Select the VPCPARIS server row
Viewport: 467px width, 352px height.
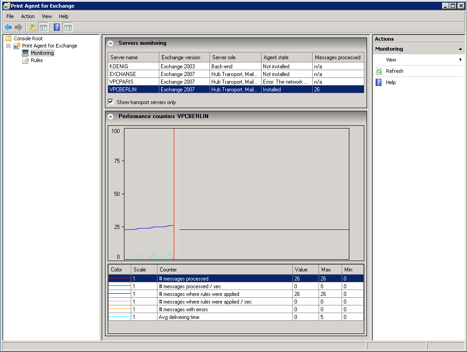coord(236,82)
